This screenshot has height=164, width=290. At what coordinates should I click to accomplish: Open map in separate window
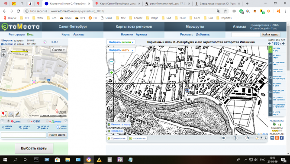[x=277, y=64]
